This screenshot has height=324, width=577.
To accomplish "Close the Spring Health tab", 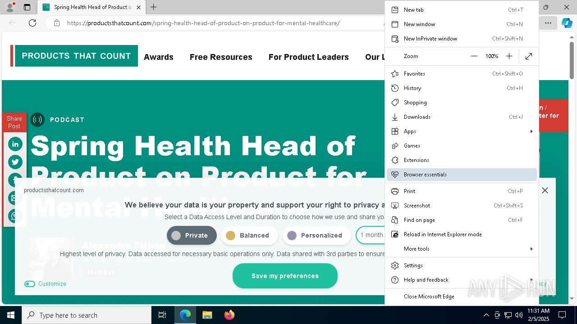I will [x=138, y=7].
